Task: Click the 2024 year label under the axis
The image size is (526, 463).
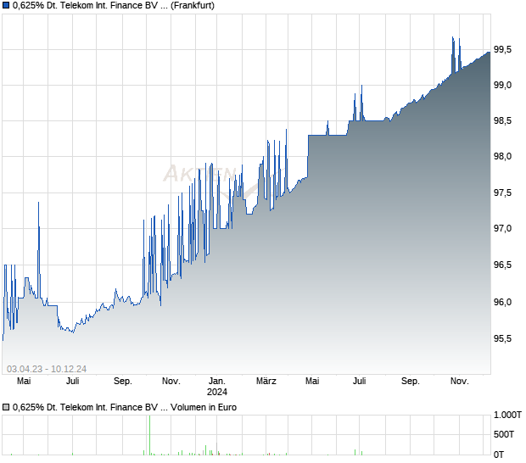Action: tap(218, 392)
